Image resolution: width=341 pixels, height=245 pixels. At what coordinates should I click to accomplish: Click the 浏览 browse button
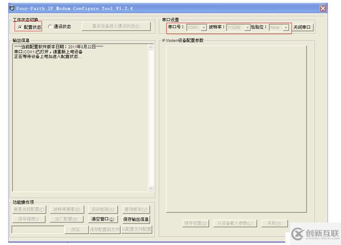point(77,229)
